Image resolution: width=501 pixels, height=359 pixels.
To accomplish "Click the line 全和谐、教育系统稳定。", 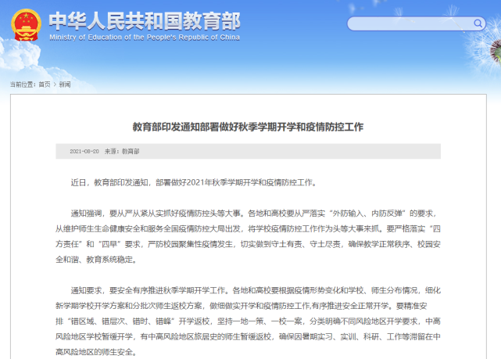I will pos(97,260).
